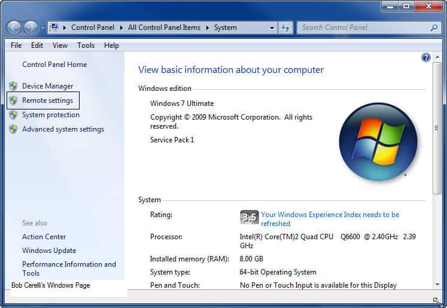447x308 pixels.
Task: Click the magnifier icon in search box
Action: (434, 28)
